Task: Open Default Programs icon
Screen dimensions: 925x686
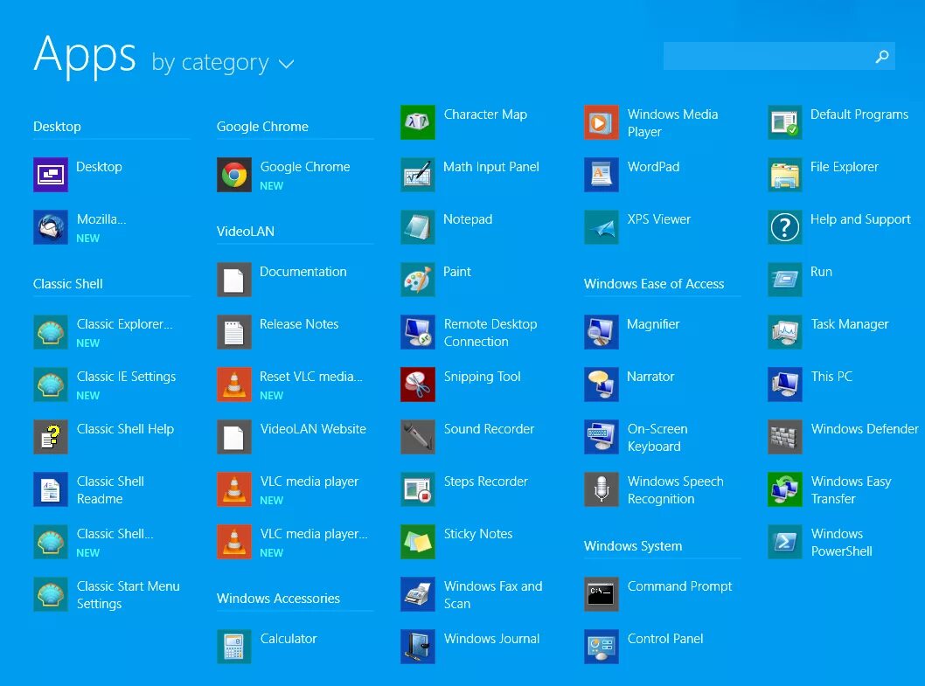Action: coord(785,122)
